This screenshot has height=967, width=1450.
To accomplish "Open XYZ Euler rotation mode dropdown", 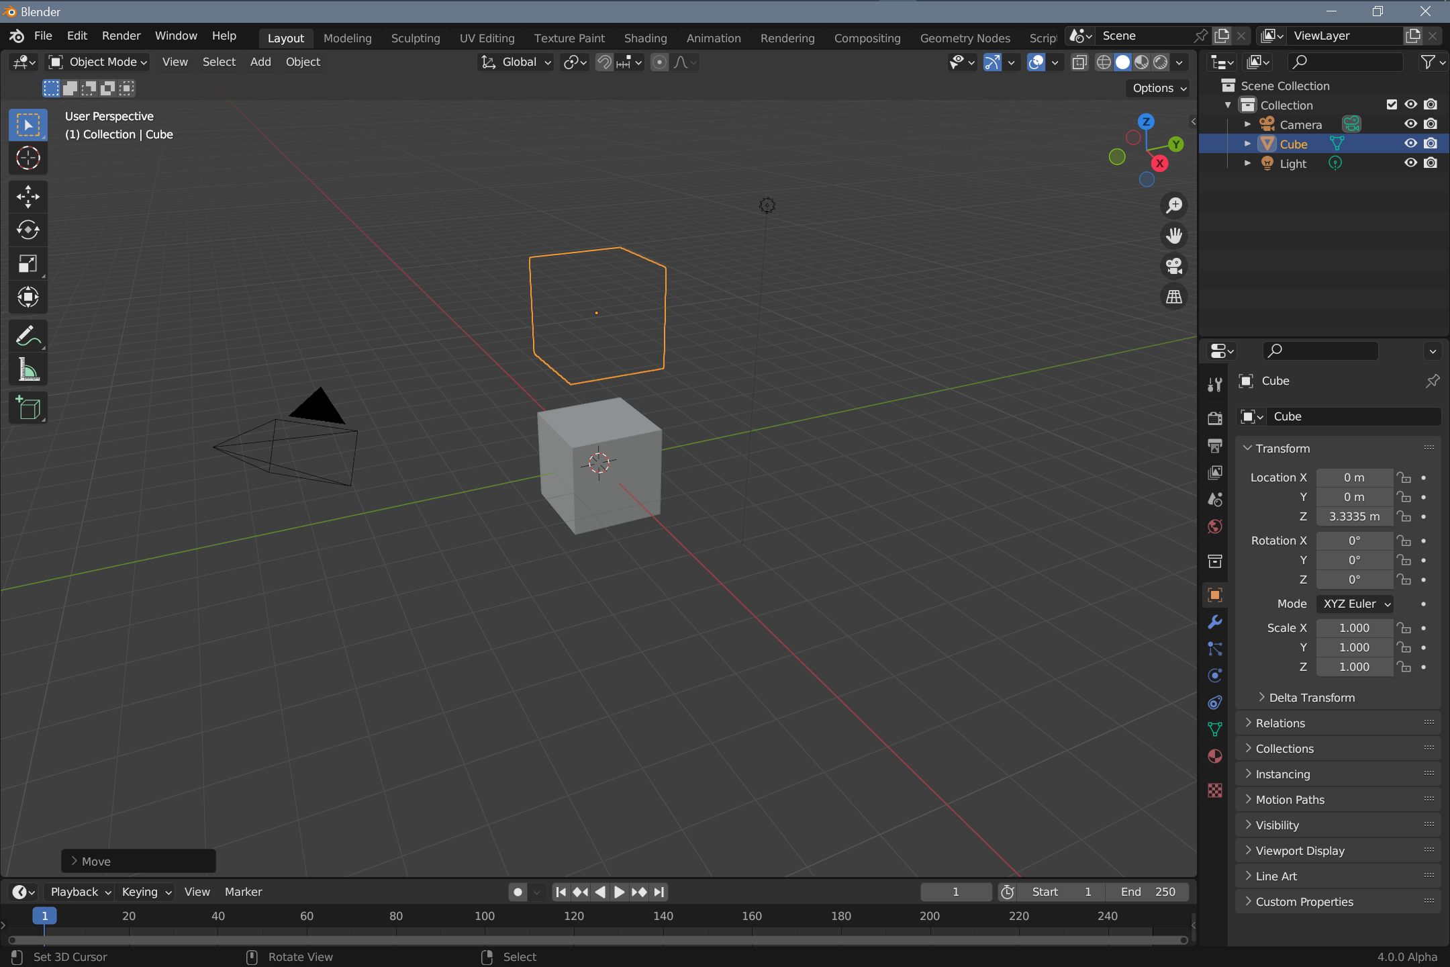I will [x=1355, y=604].
